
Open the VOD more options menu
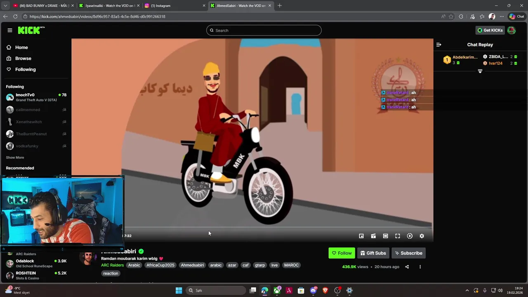(420, 267)
